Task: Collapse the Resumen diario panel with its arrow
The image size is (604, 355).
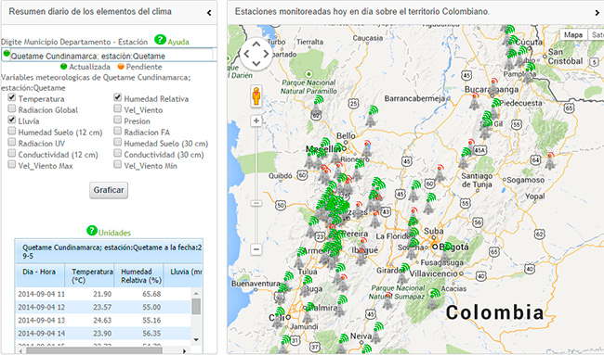Action: pyautogui.click(x=209, y=13)
